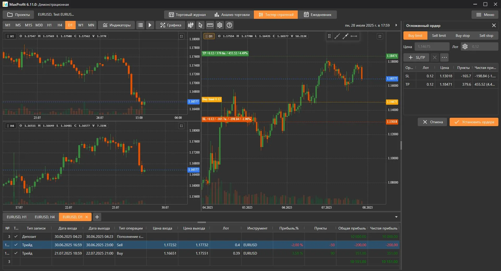The image size is (501, 271).
Task: Click the D1 chart drag handle label
Action: [x=209, y=36]
